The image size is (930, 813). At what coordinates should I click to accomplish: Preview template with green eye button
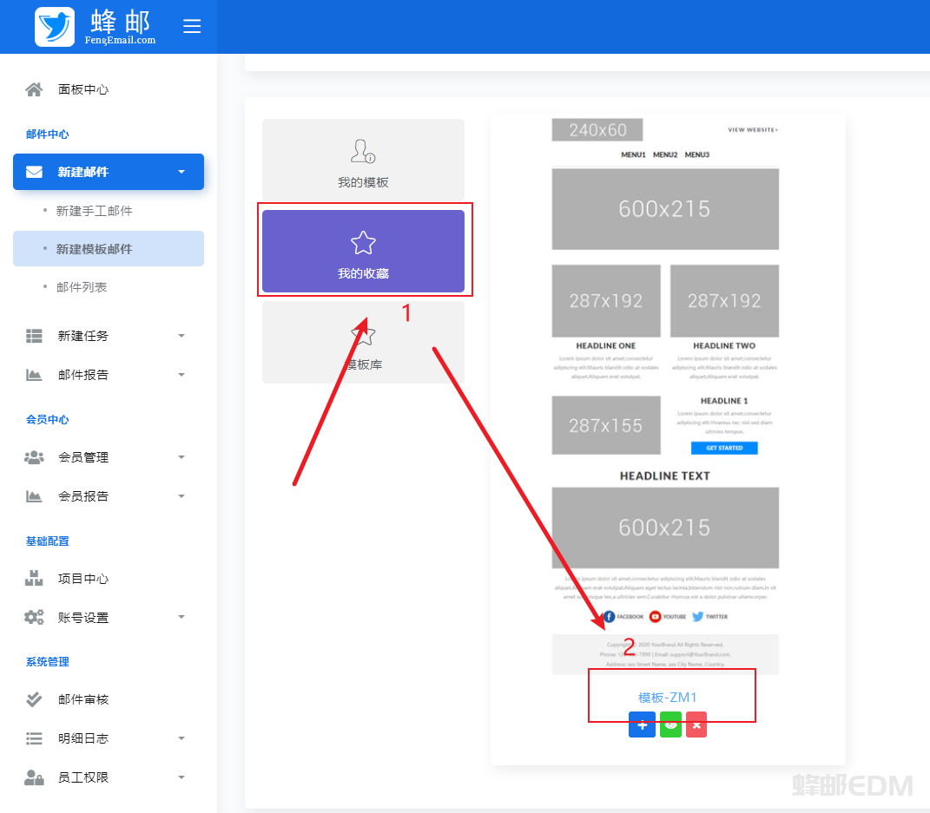pyautogui.click(x=671, y=724)
